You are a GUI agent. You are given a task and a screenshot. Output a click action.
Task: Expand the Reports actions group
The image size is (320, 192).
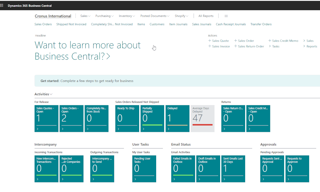pyautogui.click(x=310, y=46)
